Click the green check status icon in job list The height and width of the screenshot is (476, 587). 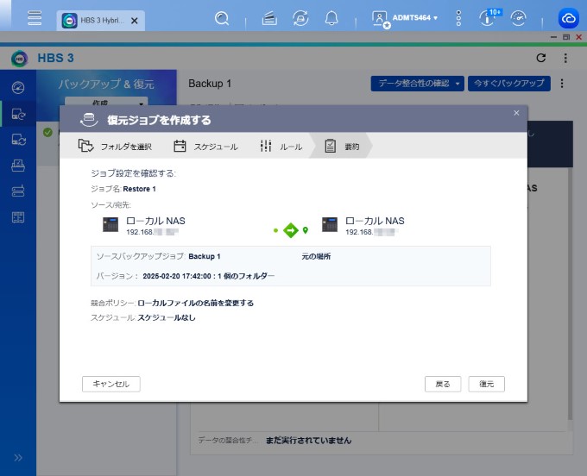pos(47,133)
